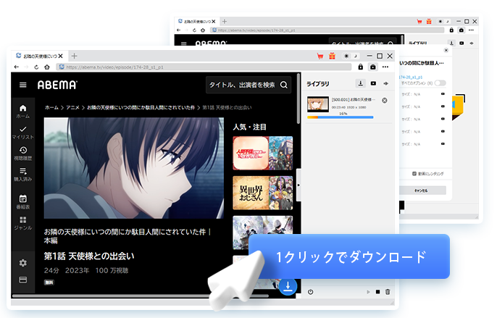Screen dimensions: 497x318
Task: Collapse the library side panel arrow
Action: (299, 185)
